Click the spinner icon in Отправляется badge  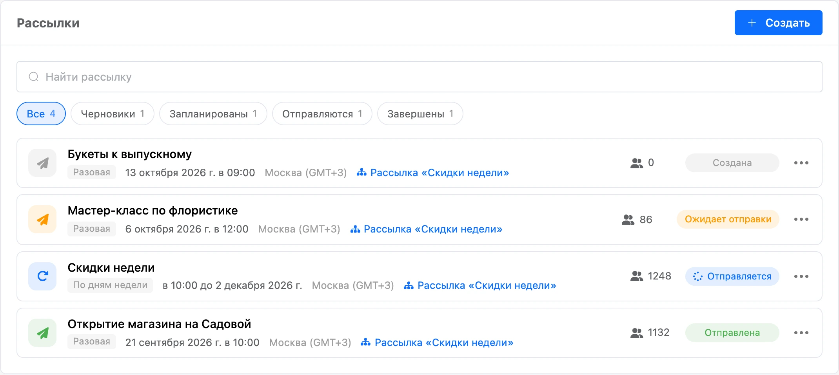tap(697, 276)
